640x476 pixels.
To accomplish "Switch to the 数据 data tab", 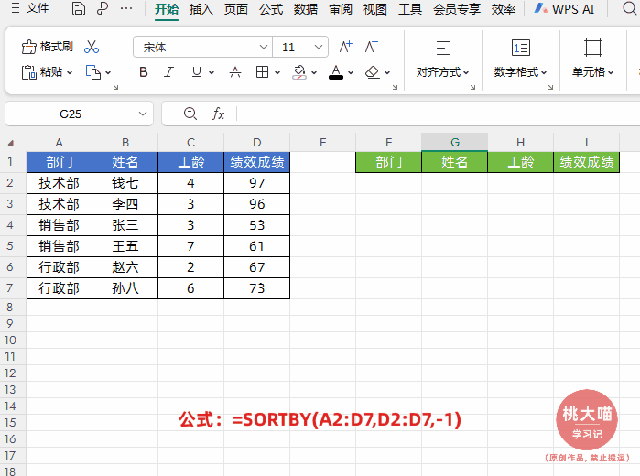I will click(x=306, y=8).
